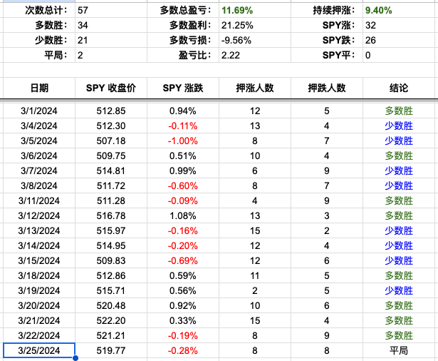The image size is (438, 361).
Task: Select the 次数总计 label cell
Action: click(x=39, y=11)
